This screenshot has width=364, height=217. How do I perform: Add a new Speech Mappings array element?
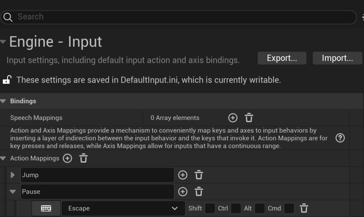pos(232,118)
